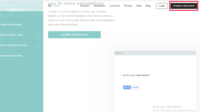
Task: Open the Help menu item
Action: point(138,6)
